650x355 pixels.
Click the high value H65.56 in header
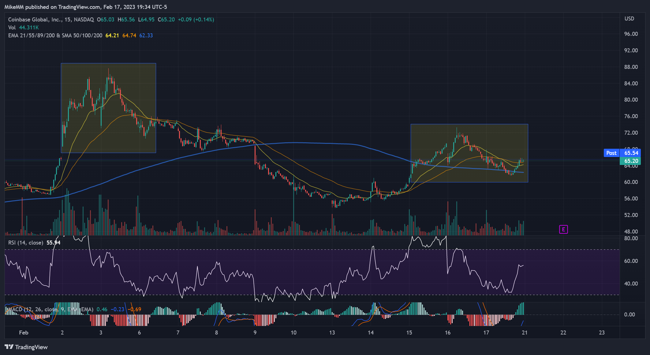(126, 20)
